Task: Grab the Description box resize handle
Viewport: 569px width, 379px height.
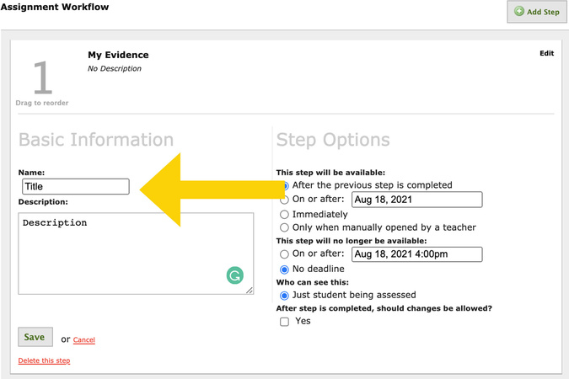Action: 250,290
